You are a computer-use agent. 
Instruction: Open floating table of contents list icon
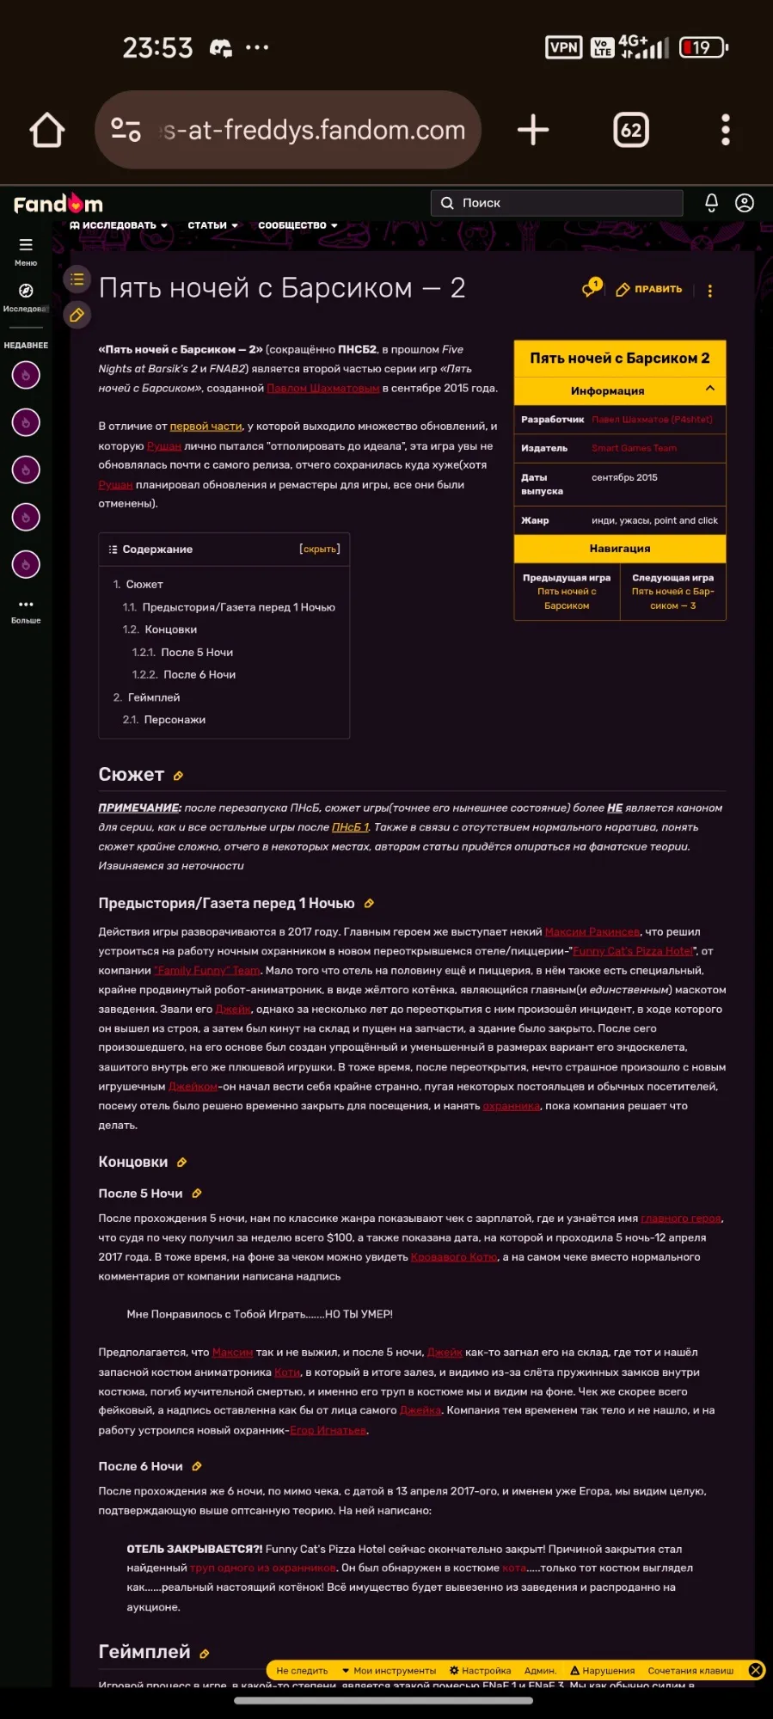tap(77, 279)
